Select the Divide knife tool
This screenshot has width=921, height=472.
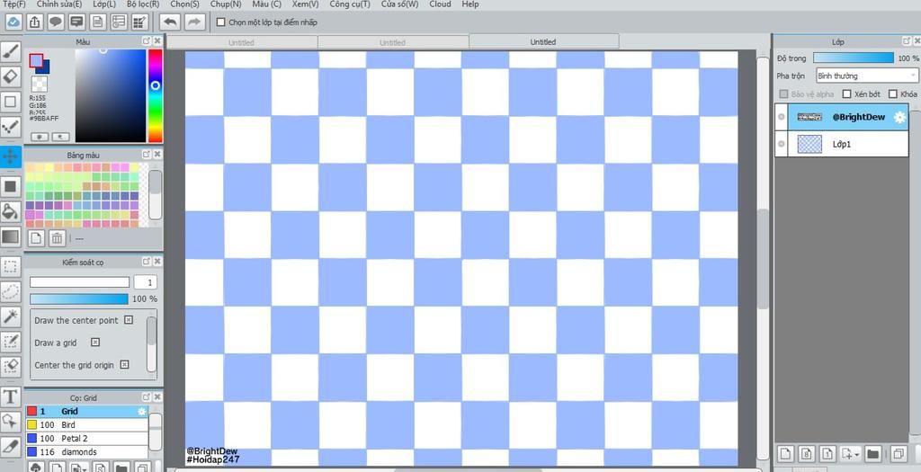pos(10,446)
